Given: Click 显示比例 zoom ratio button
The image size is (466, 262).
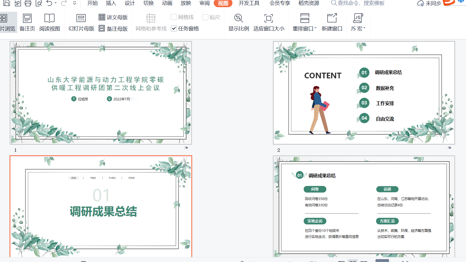Looking at the screenshot, I should coord(238,22).
